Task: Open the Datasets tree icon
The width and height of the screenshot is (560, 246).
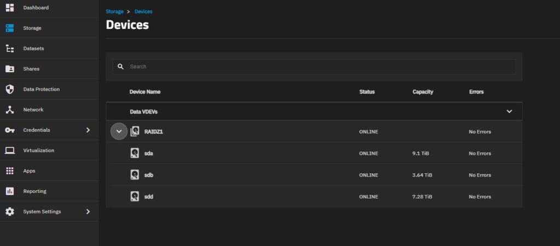Action: pos(10,49)
